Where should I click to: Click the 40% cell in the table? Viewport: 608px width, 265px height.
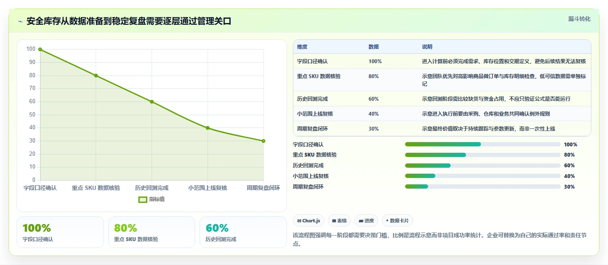click(374, 114)
